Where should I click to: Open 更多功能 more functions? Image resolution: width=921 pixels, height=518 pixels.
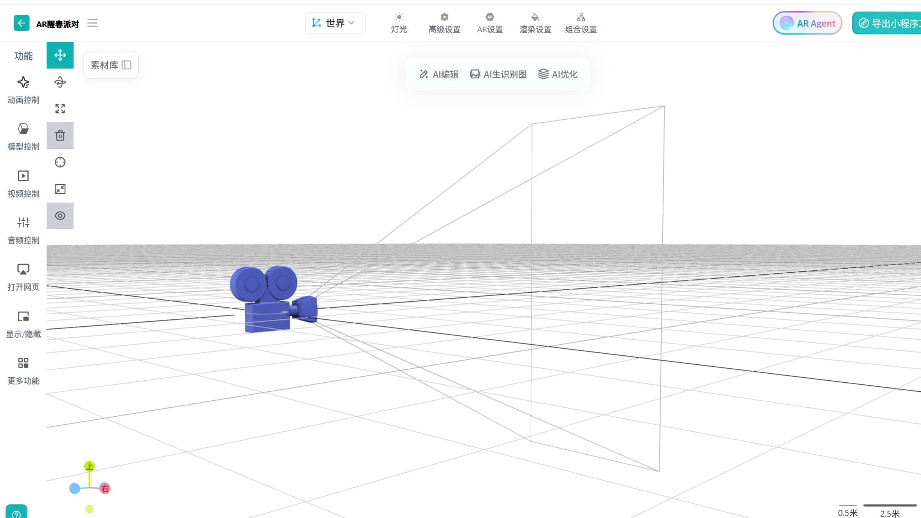[23, 372]
